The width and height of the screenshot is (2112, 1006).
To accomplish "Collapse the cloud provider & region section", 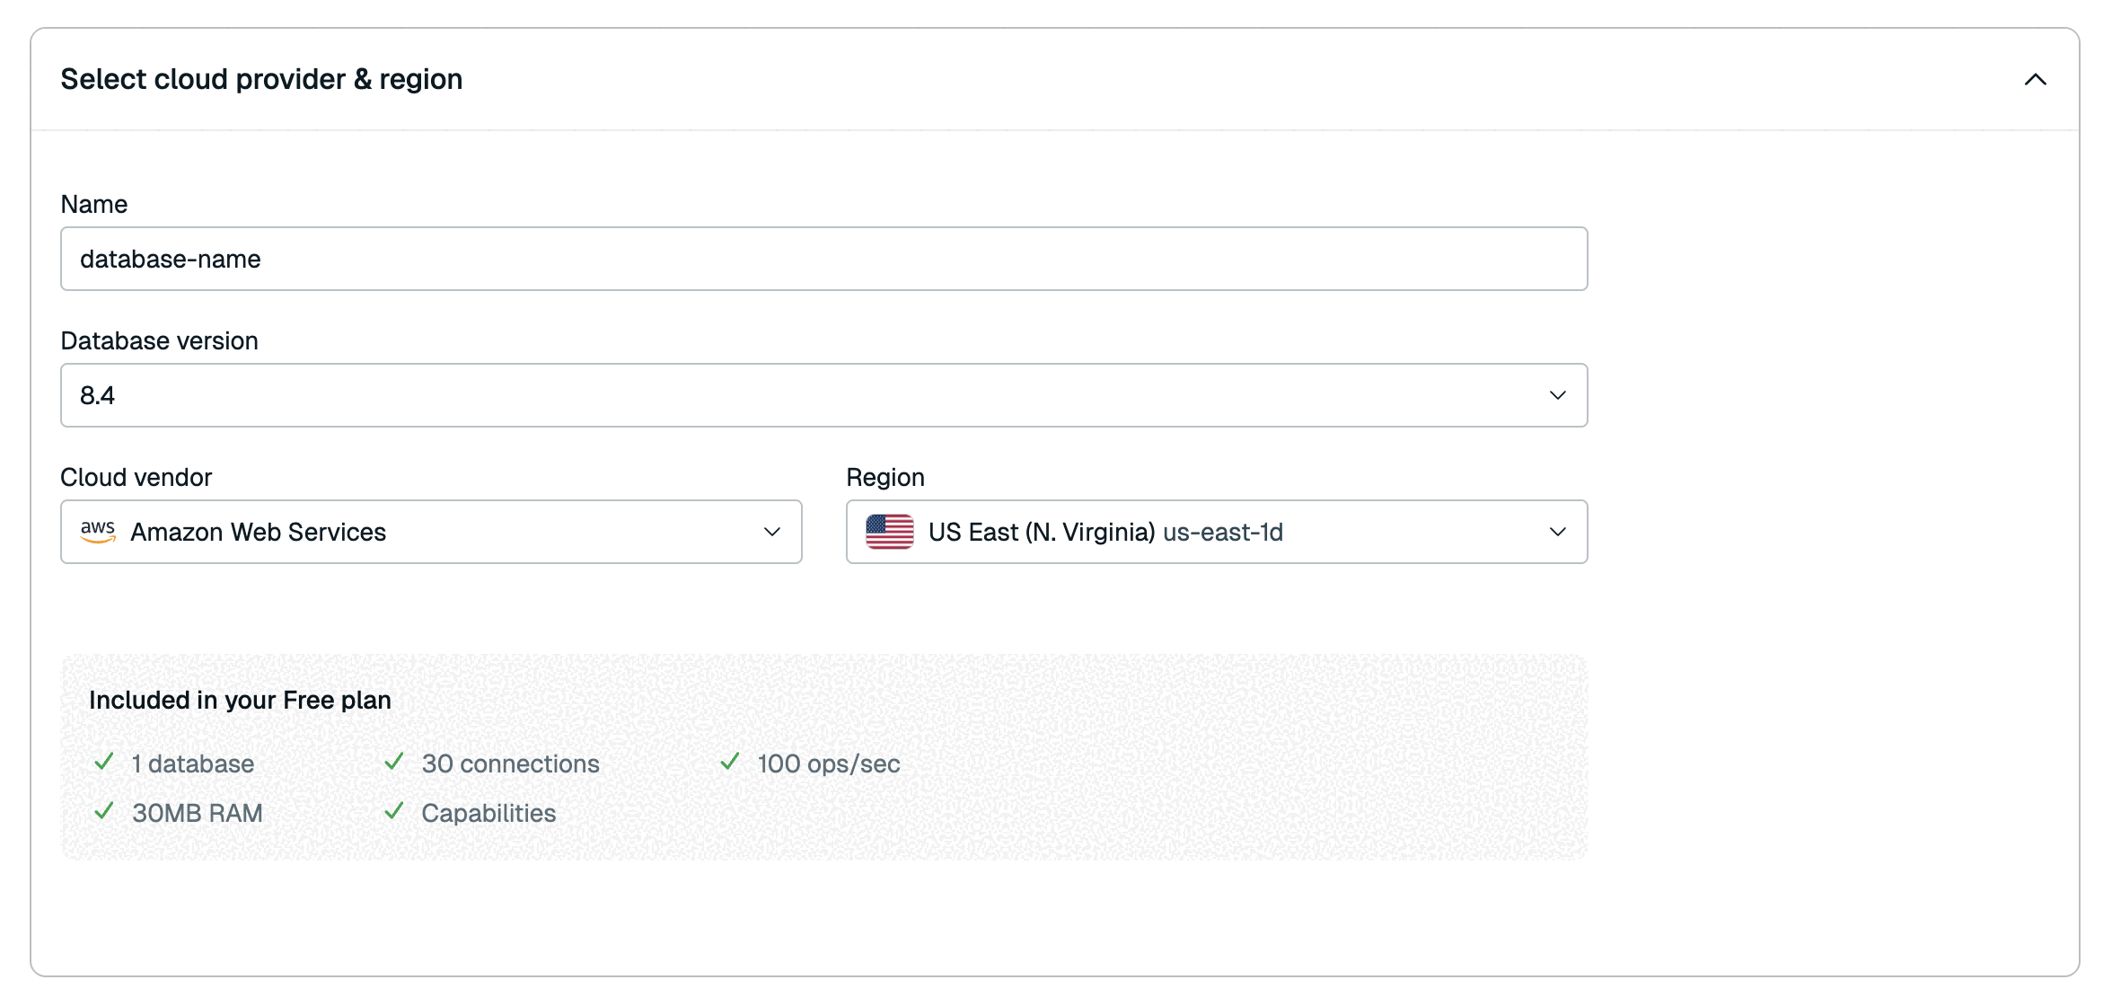I will [x=2035, y=80].
